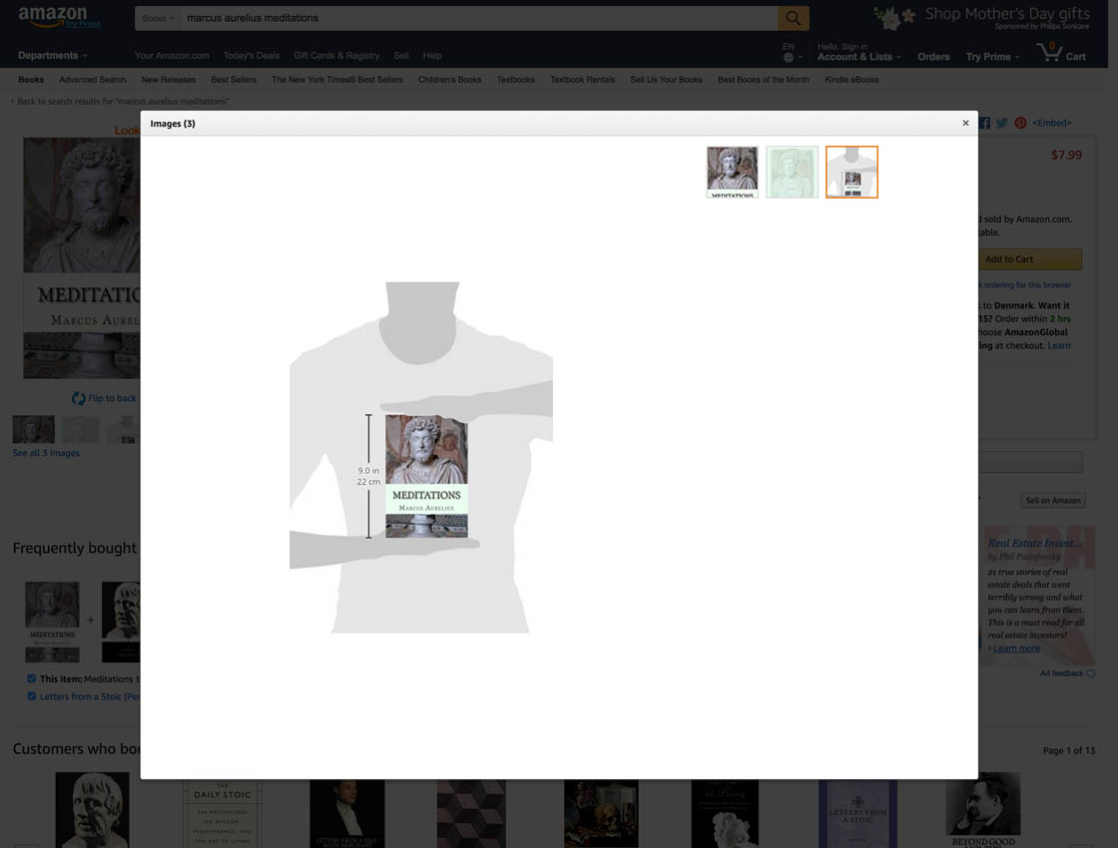This screenshot has height=848, width=1118.
Task: Select the second back cover thumbnail
Action: pos(792,172)
